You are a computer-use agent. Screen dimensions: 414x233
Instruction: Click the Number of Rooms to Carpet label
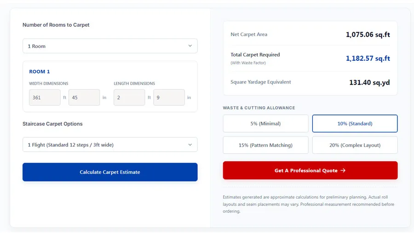[x=56, y=25]
